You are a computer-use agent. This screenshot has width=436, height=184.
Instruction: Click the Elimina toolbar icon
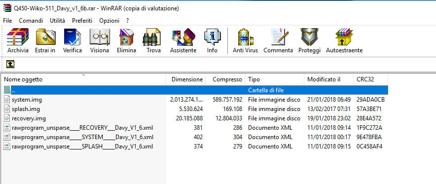(127, 37)
